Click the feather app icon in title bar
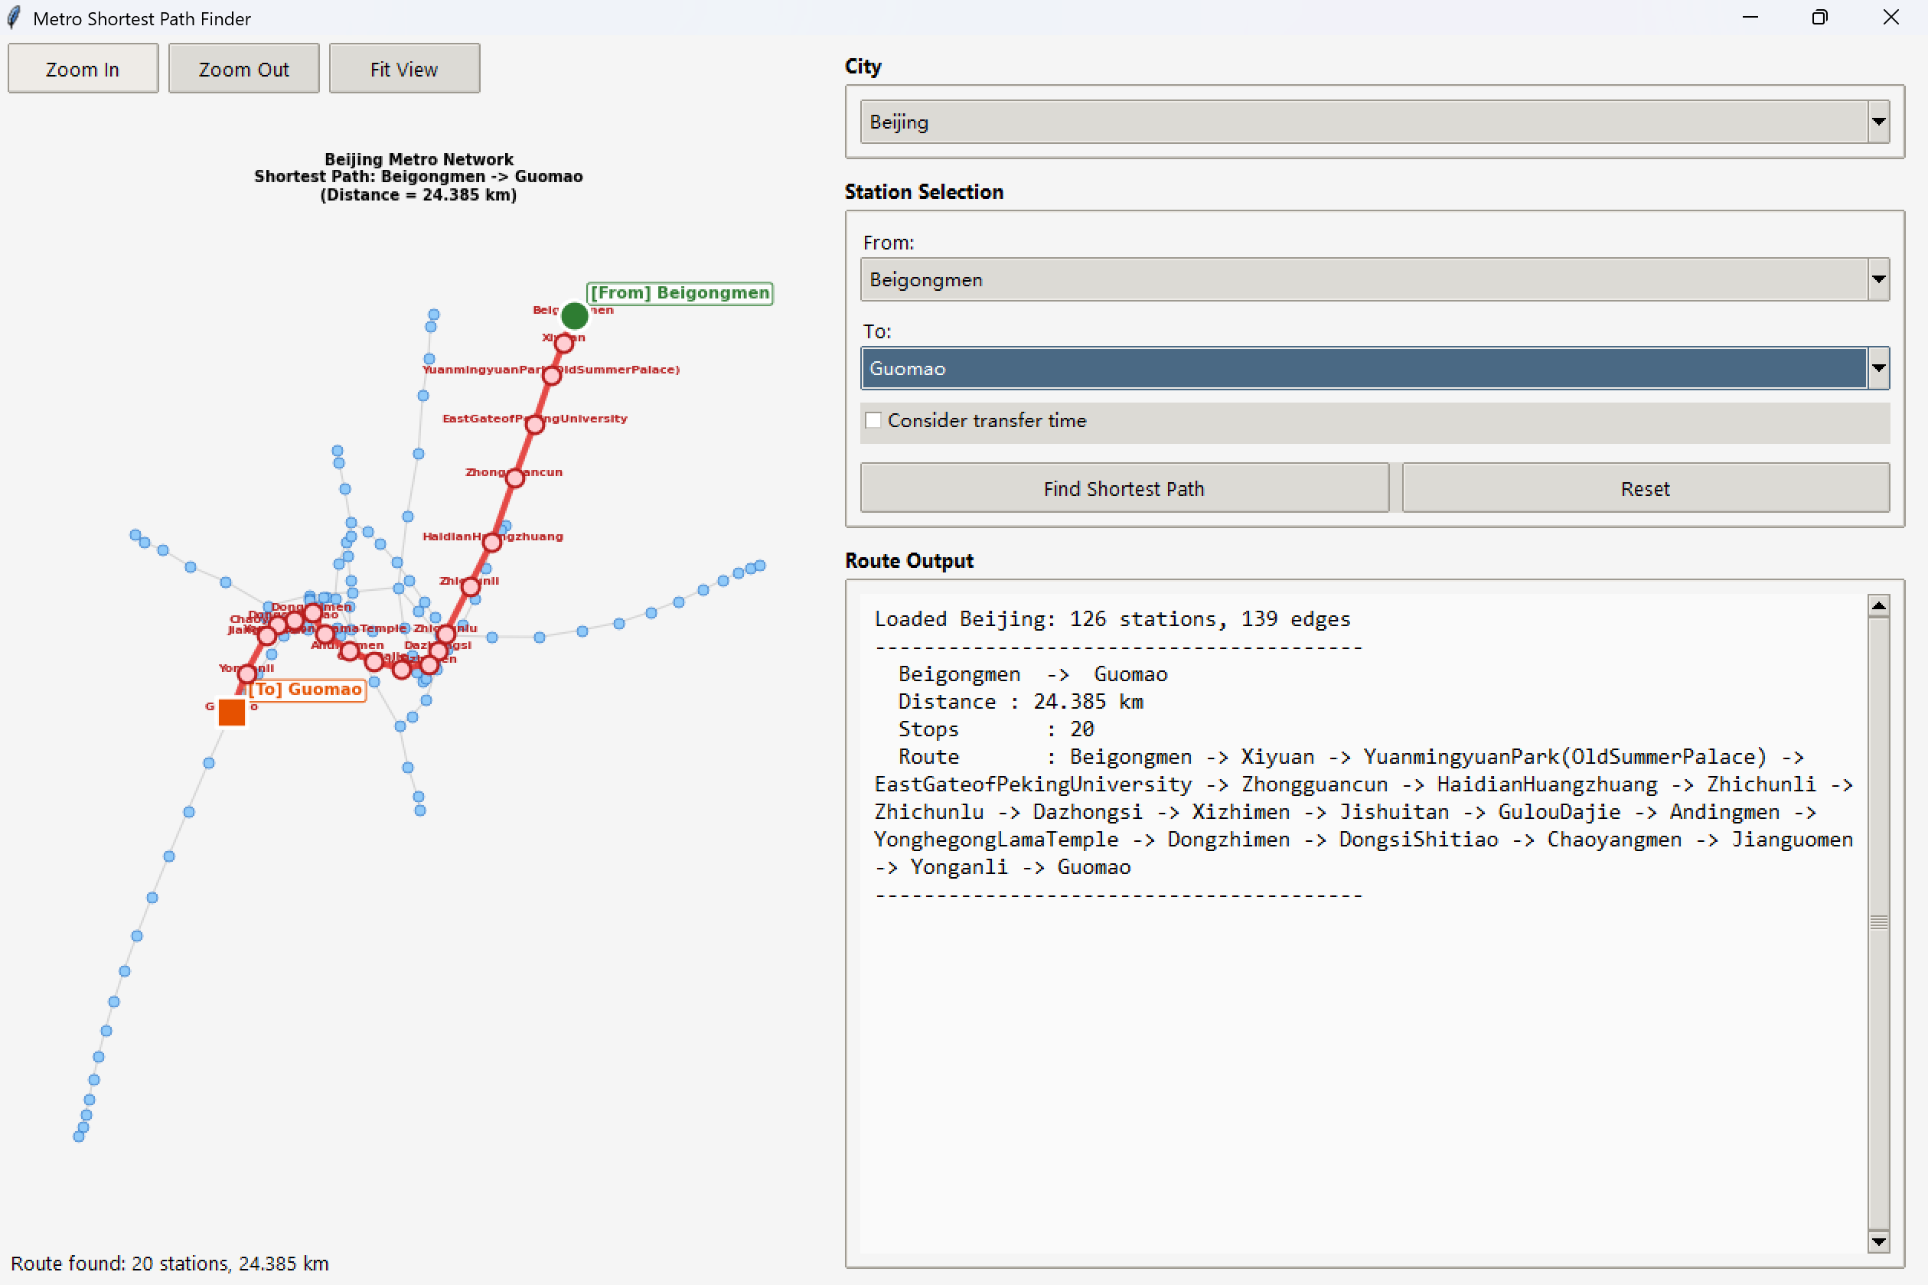This screenshot has width=1928, height=1285. (x=14, y=18)
